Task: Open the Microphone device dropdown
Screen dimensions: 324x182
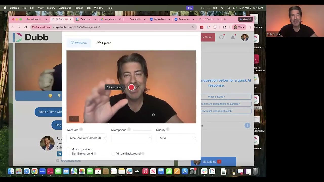Action: [131, 138]
